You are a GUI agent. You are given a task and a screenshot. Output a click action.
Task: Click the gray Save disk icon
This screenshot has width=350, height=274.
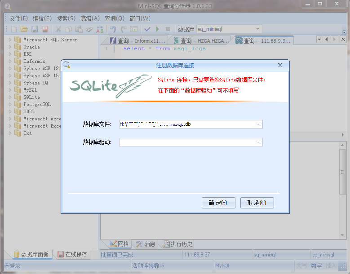click(x=35, y=29)
